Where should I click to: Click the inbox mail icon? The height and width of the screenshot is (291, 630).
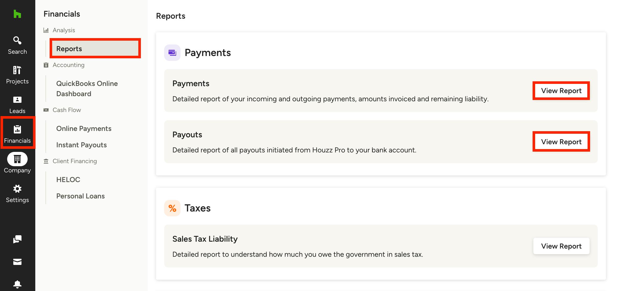(17, 262)
